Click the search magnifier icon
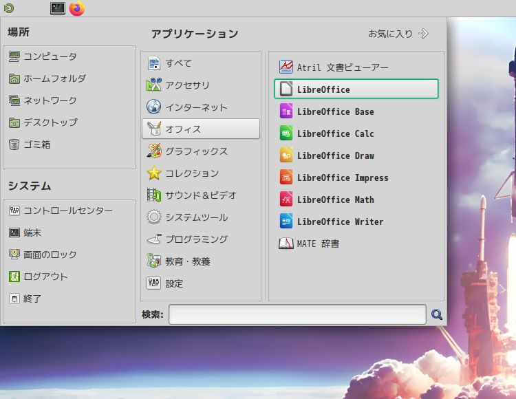This screenshot has height=399, width=516. click(x=436, y=314)
